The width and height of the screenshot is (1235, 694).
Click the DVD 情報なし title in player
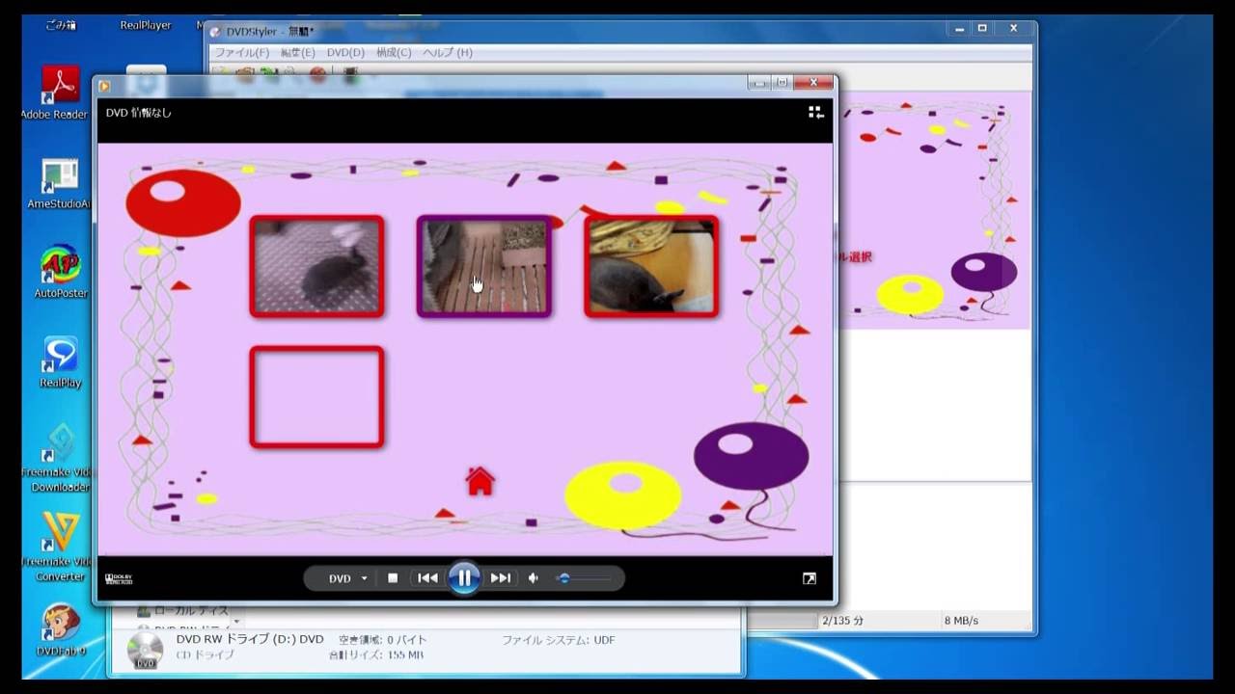click(139, 113)
